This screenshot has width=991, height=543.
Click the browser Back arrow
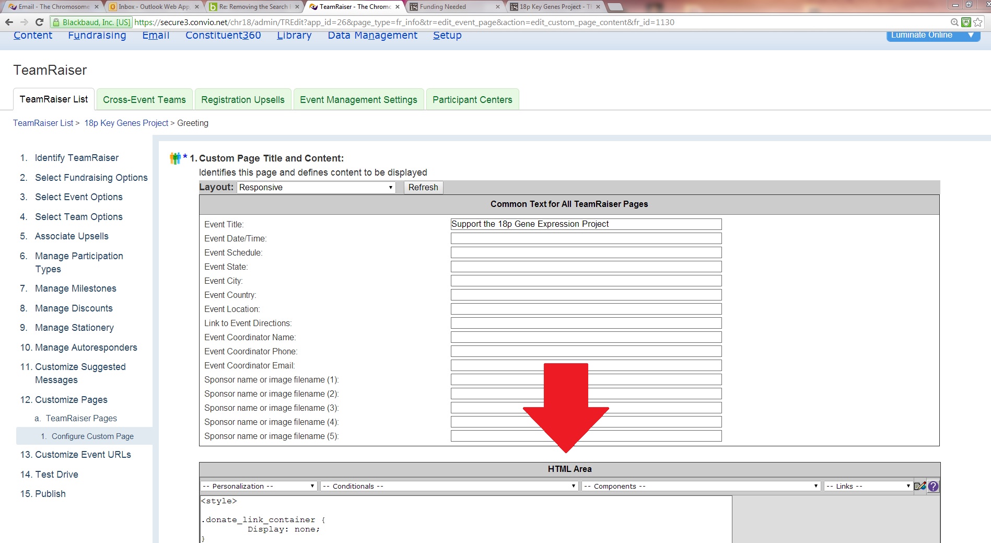(9, 22)
